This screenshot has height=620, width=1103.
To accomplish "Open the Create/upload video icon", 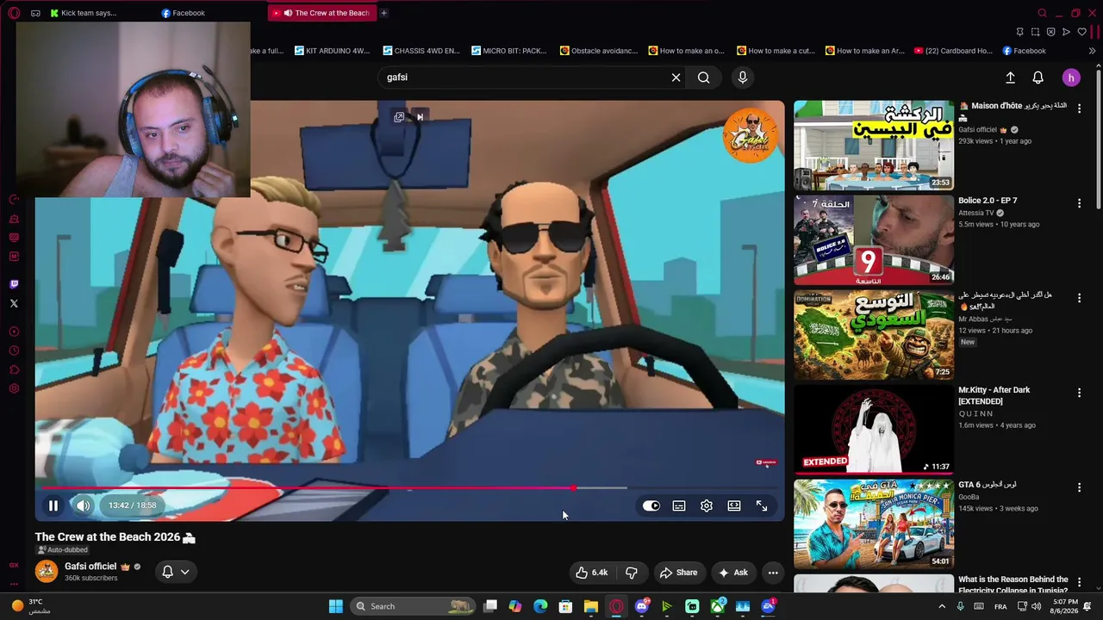I will [x=1010, y=77].
